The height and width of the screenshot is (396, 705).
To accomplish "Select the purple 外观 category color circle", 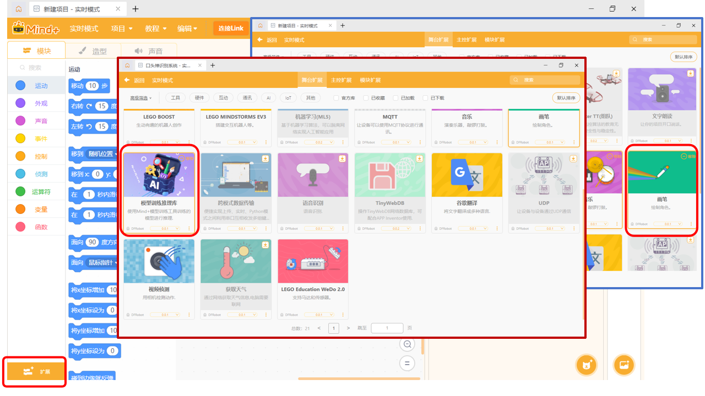I will point(20,103).
